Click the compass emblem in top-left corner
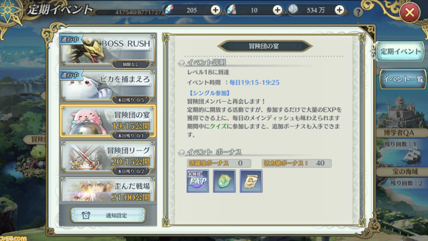Viewport: 428px width, 241px height. [11, 11]
